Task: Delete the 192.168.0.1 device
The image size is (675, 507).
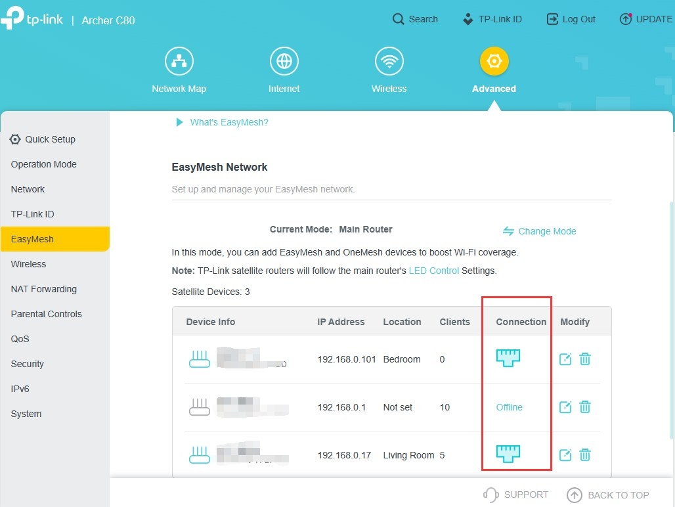Action: 585,407
